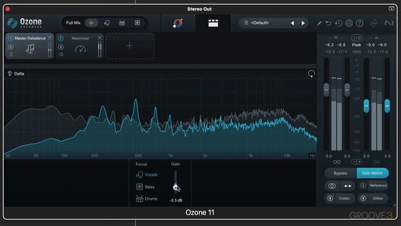Click the output gain right blue fader
The width and height of the screenshot is (401, 226).
387,106
